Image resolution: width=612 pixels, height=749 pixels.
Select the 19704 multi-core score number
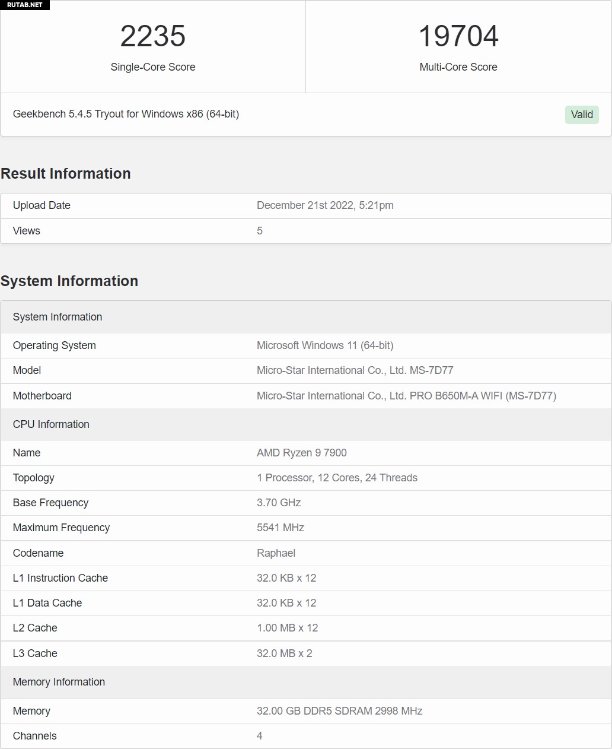pos(458,36)
